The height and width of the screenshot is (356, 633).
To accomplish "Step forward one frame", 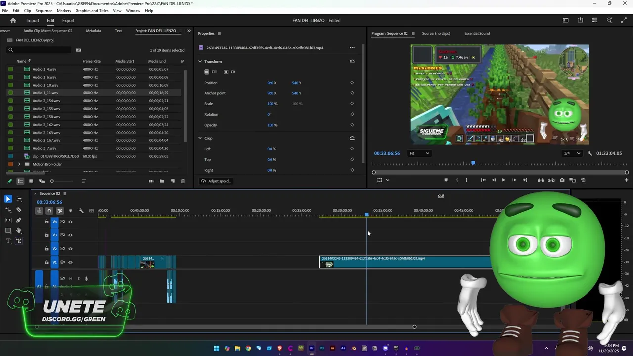I will click(x=514, y=180).
